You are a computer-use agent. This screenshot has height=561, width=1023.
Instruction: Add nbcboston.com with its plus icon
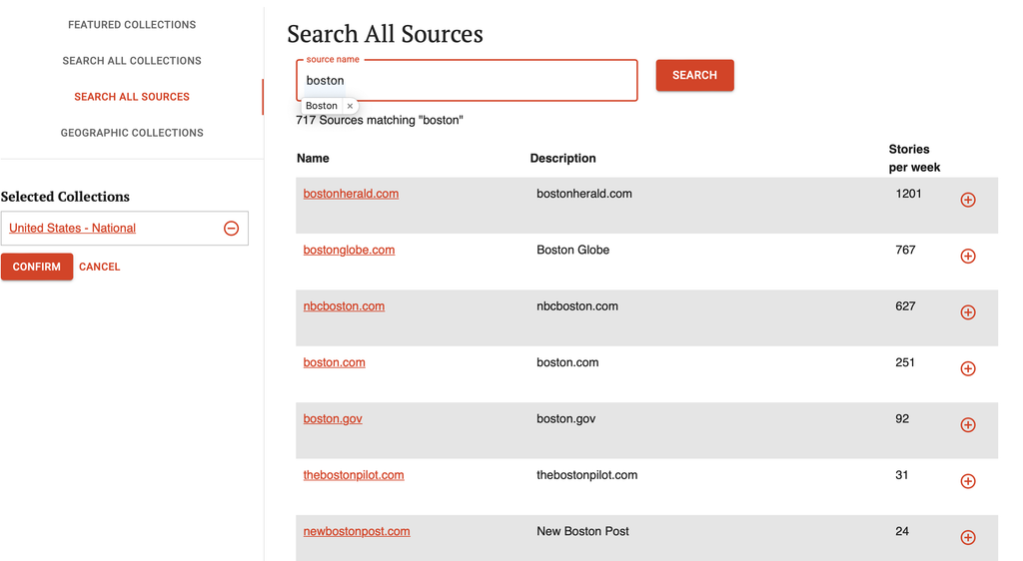tap(967, 312)
